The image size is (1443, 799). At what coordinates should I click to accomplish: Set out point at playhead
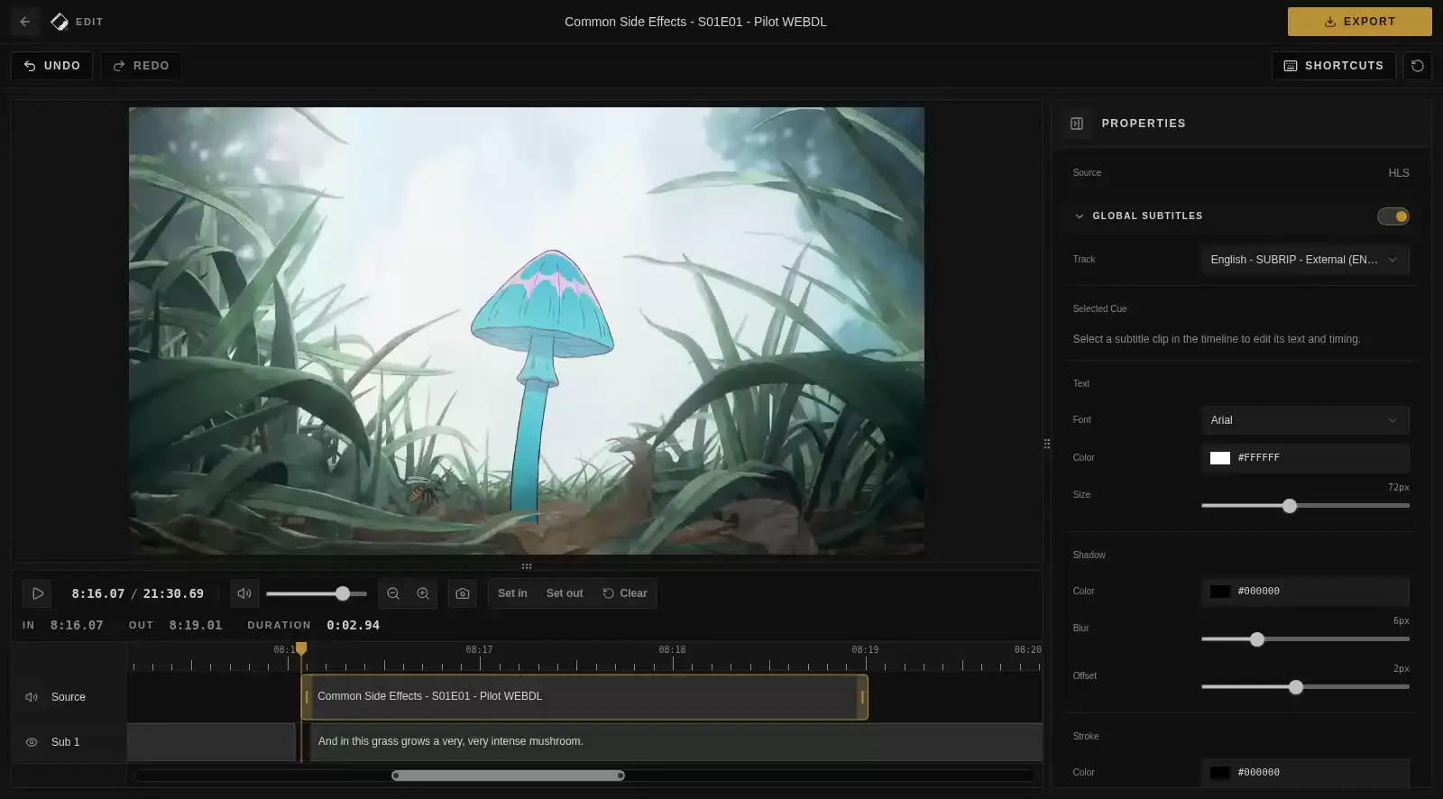(565, 593)
